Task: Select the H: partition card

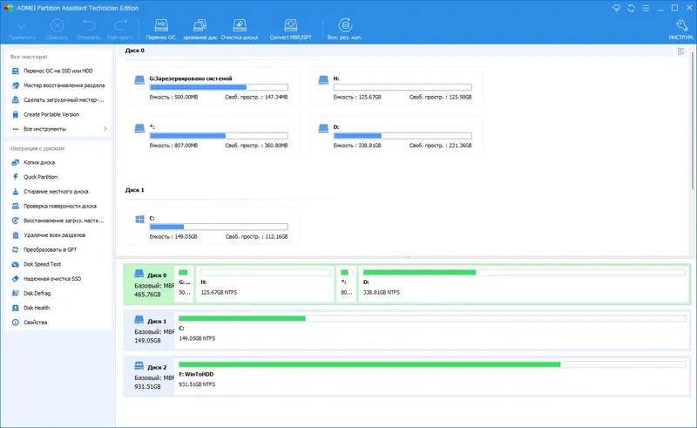Action: pos(396,86)
